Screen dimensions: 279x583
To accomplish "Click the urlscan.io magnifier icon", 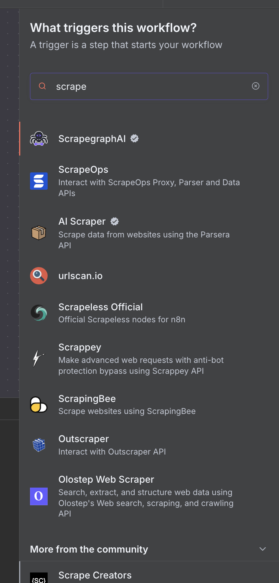I will (x=39, y=276).
